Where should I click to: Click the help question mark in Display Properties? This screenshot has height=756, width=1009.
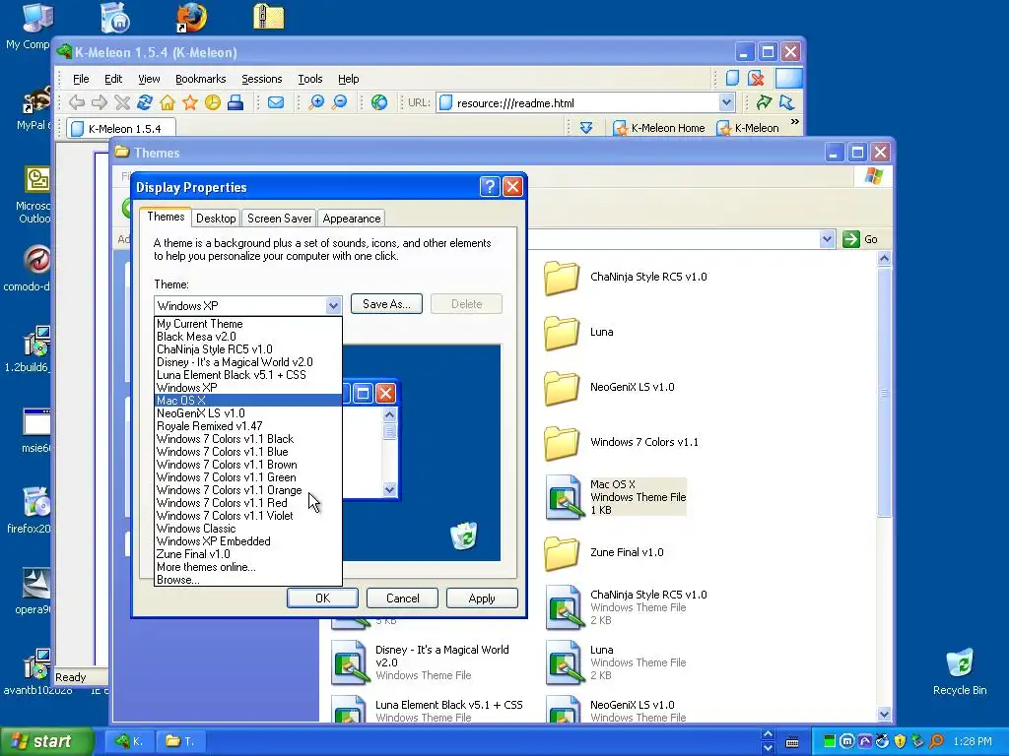click(x=490, y=186)
